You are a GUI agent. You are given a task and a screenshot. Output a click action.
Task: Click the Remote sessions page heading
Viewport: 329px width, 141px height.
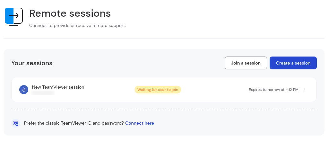[70, 13]
